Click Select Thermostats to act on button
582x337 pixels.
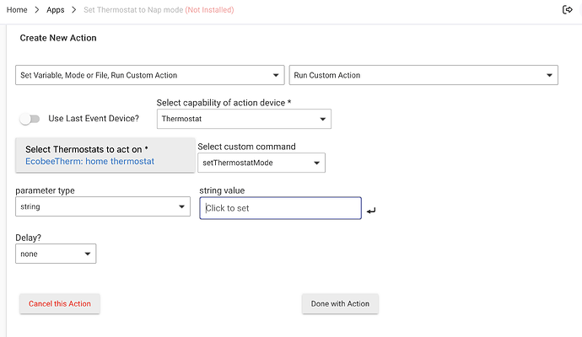point(105,155)
